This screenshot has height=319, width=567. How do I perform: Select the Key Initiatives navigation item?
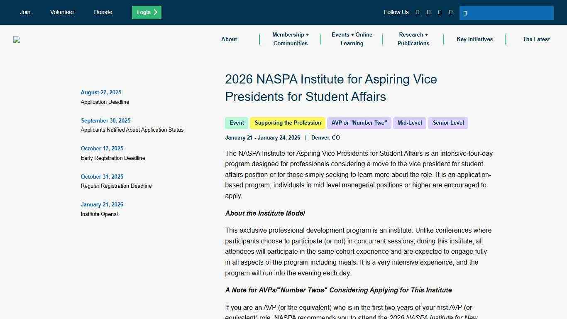(474, 39)
